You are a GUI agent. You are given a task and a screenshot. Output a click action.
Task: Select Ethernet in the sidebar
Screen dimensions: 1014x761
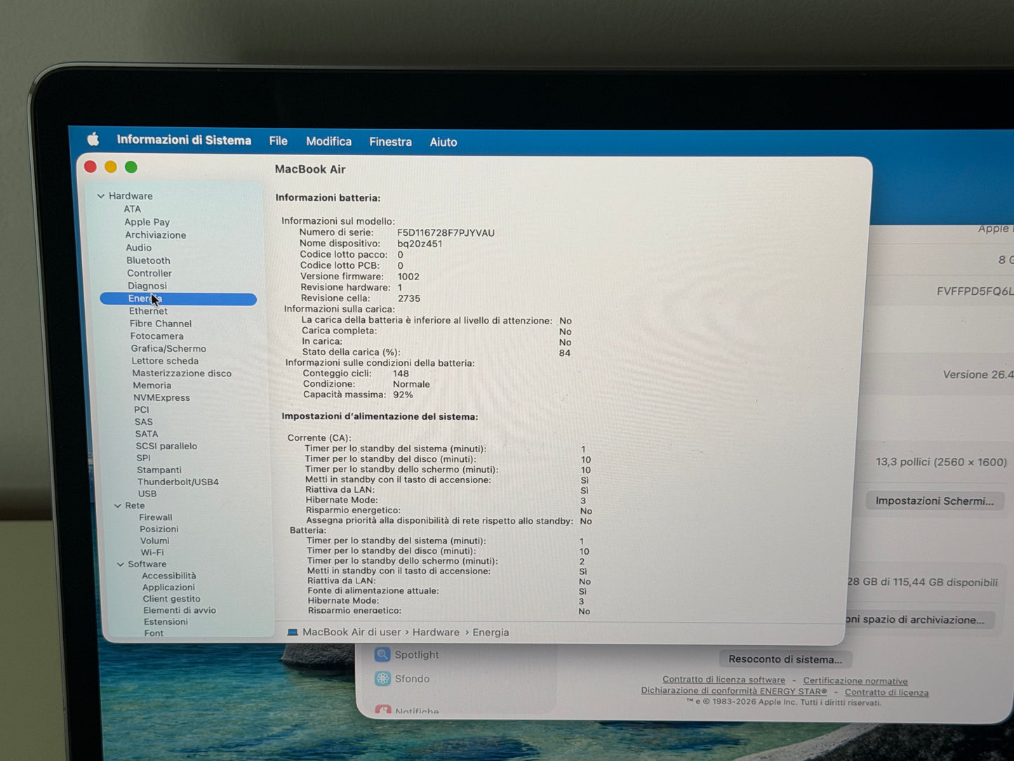[148, 311]
